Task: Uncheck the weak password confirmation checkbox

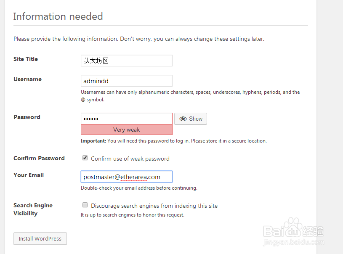Action: click(x=85, y=158)
